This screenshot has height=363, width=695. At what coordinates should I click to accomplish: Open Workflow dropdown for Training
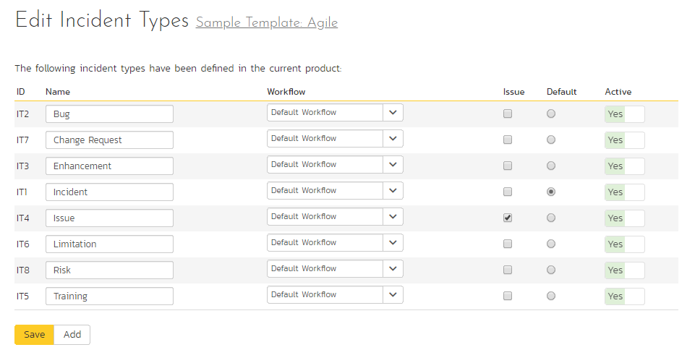point(335,295)
